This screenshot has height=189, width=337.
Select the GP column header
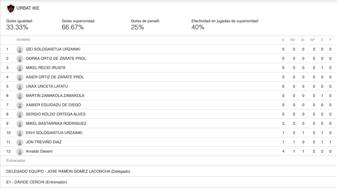[x=313, y=40]
